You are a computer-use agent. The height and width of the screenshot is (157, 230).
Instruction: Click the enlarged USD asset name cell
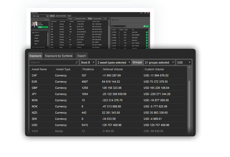click(34, 125)
